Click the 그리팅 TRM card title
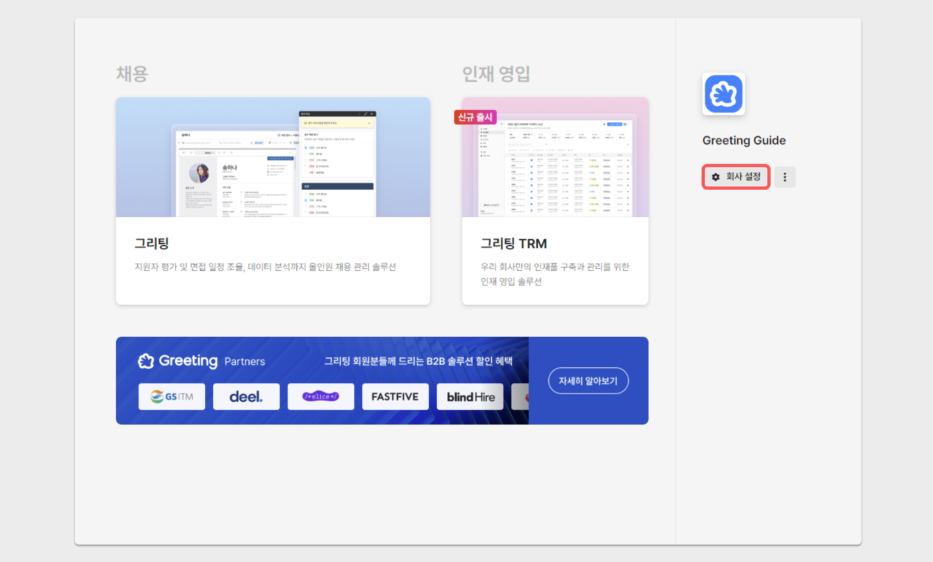 (x=513, y=243)
